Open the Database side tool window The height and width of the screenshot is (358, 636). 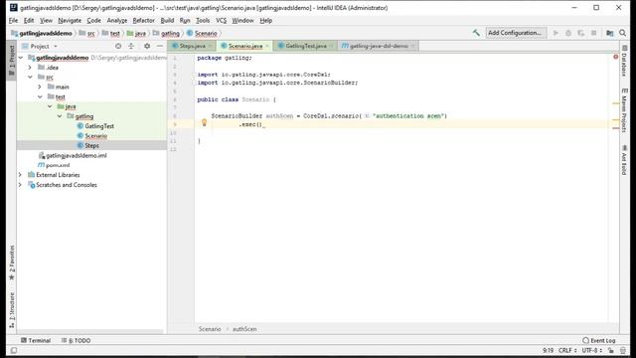(x=624, y=61)
